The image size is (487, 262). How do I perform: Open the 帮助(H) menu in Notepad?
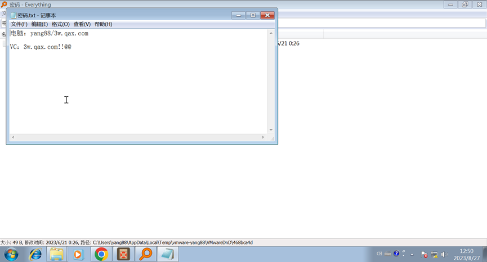pos(103,24)
